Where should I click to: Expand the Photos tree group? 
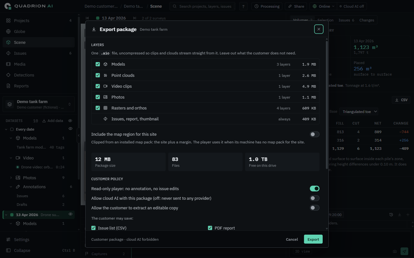tap(11, 178)
